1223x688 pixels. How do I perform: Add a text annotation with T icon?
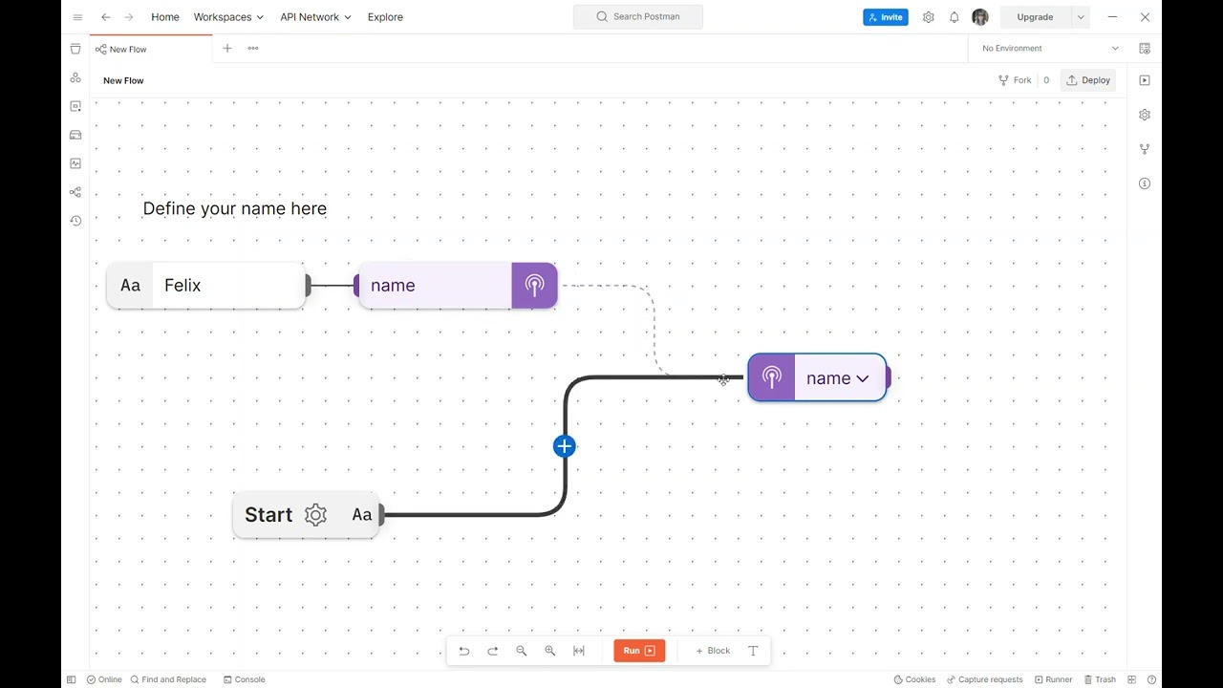coord(753,651)
